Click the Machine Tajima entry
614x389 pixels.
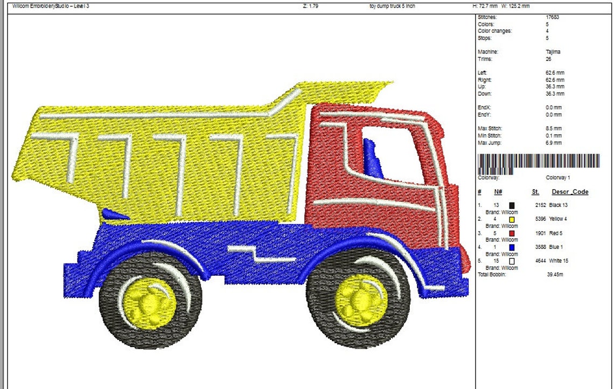pyautogui.click(x=554, y=52)
